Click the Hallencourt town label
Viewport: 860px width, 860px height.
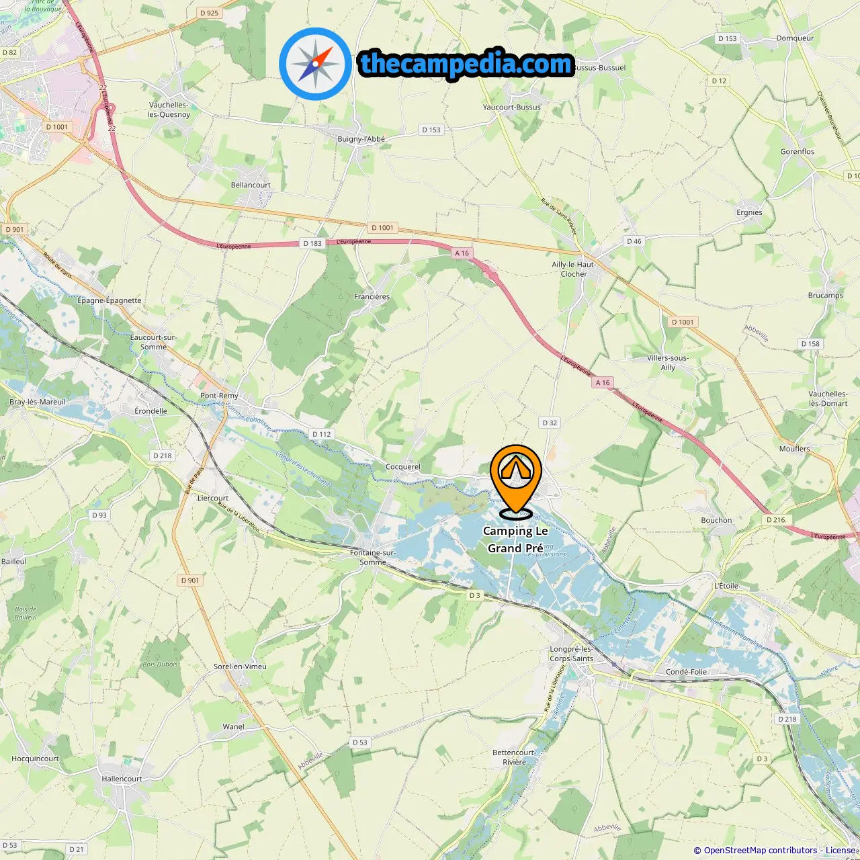pos(122,779)
